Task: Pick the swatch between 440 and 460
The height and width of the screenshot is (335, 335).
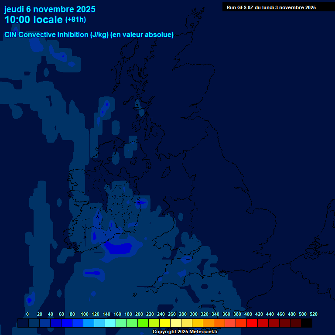Action: click(x=273, y=323)
